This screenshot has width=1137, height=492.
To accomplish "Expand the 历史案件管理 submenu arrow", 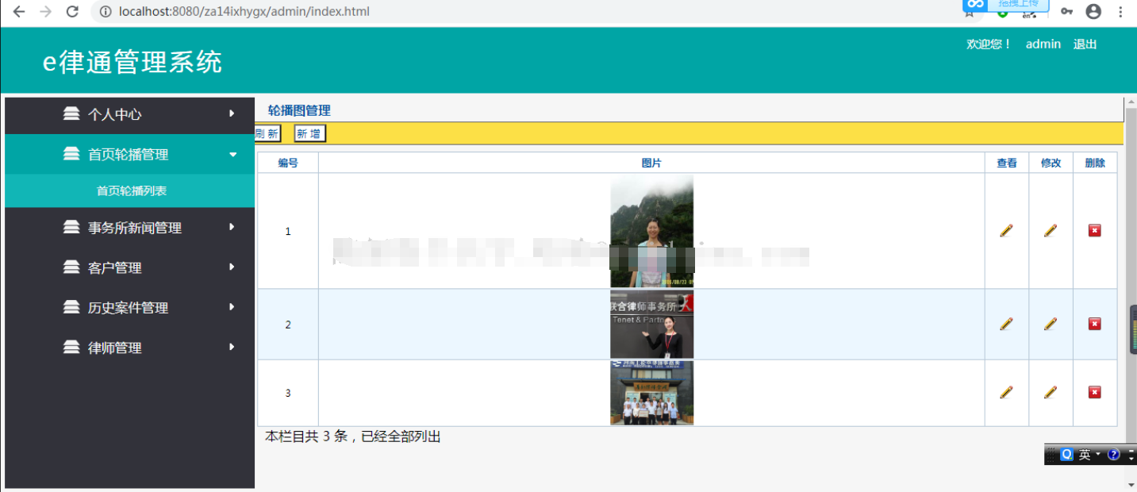I will [x=232, y=307].
